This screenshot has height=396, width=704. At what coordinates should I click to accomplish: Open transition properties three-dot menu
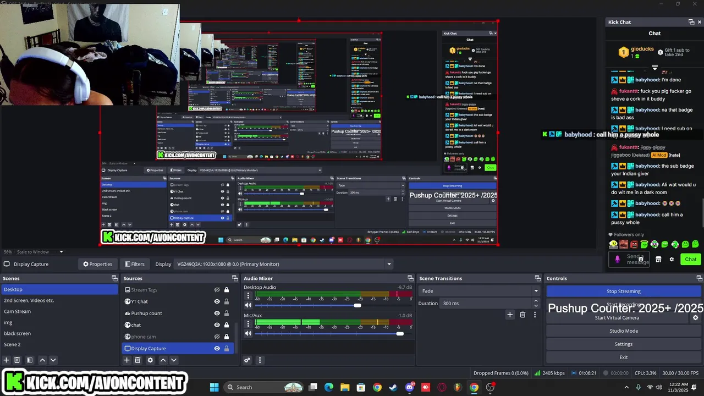(535, 315)
